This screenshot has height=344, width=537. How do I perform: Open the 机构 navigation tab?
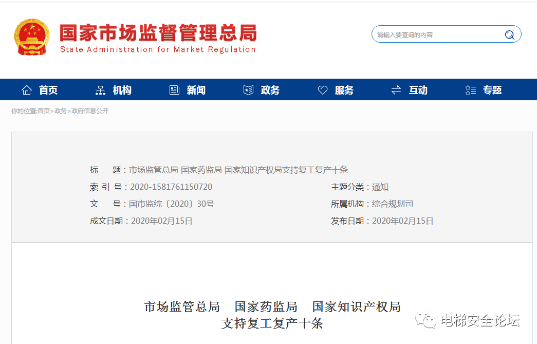122,90
